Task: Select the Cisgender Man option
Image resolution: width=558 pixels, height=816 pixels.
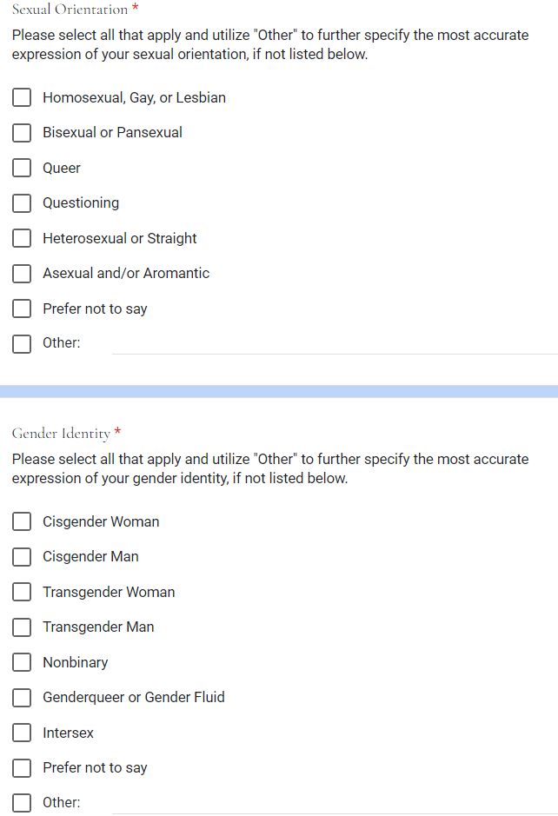Action: [x=22, y=557]
